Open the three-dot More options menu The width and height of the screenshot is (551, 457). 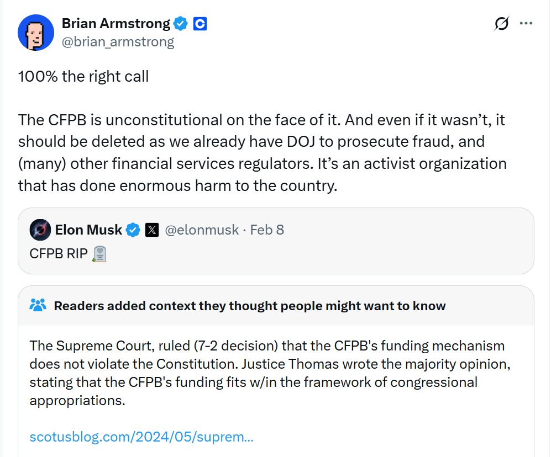pos(526,24)
